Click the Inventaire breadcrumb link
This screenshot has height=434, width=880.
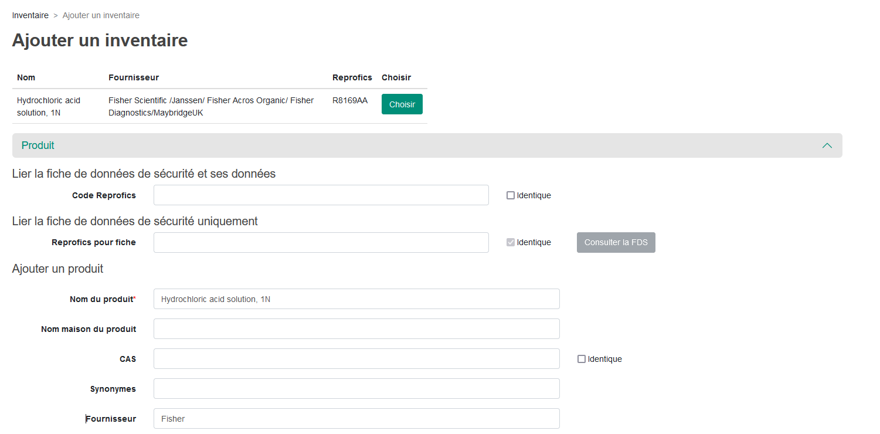(x=30, y=15)
